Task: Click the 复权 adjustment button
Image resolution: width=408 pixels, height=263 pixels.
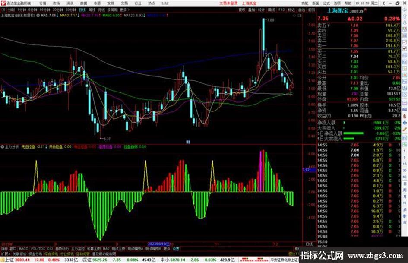Action: click(x=242, y=10)
